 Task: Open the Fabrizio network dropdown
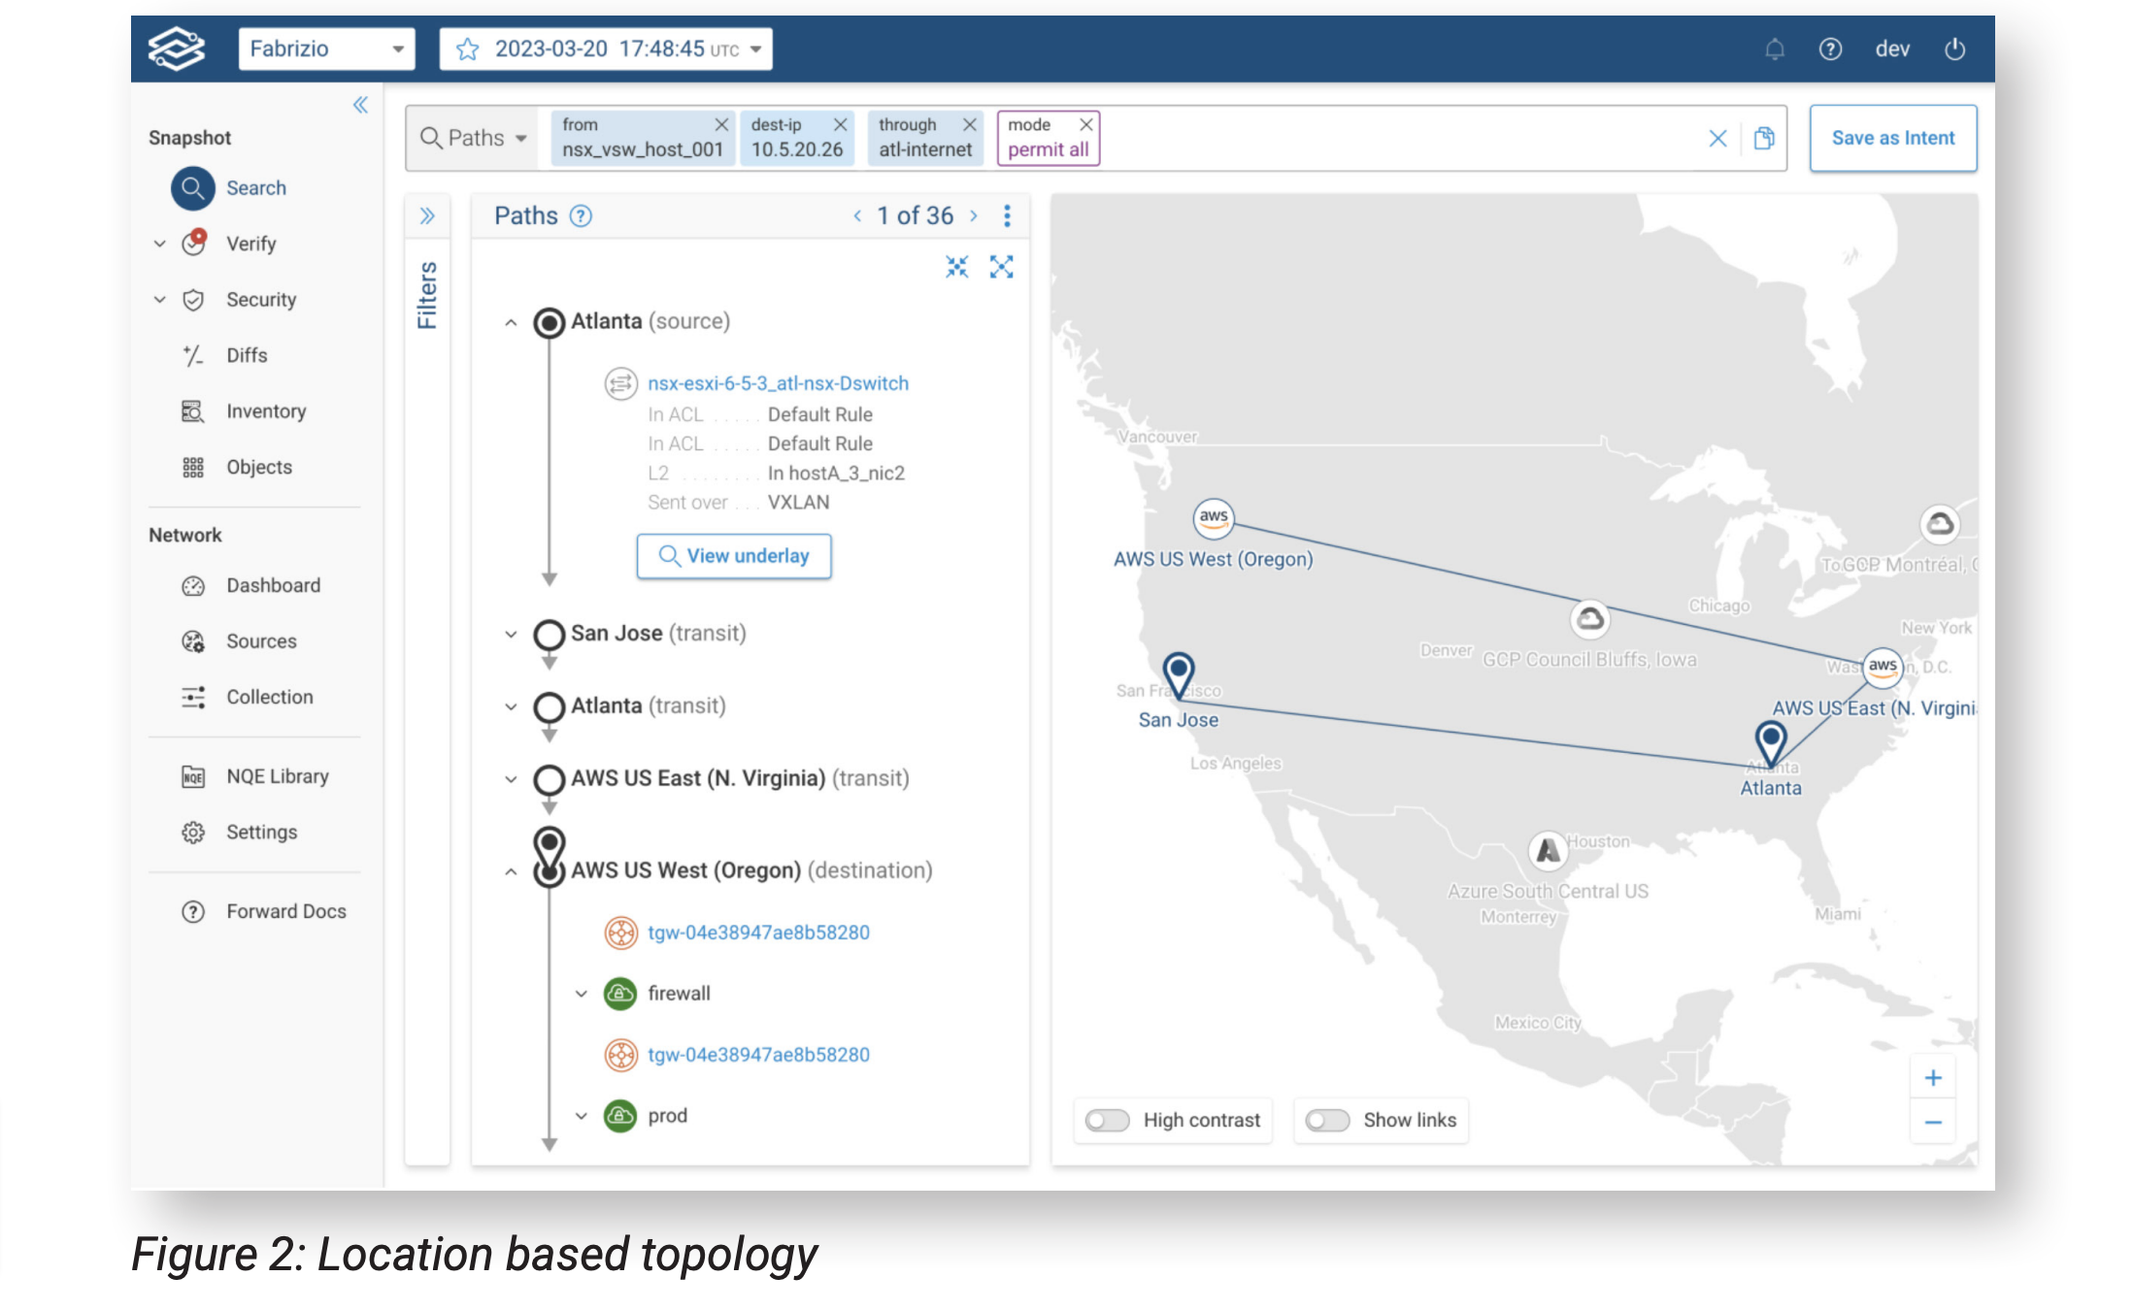tap(326, 49)
